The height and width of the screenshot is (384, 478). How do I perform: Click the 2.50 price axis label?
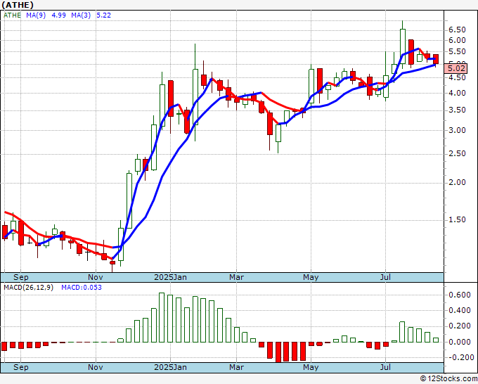point(457,154)
